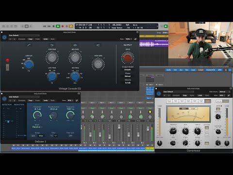The image size is (233, 175).
Task: Select Master/VCA filter tab in mixer
Action: click(x=211, y=70)
